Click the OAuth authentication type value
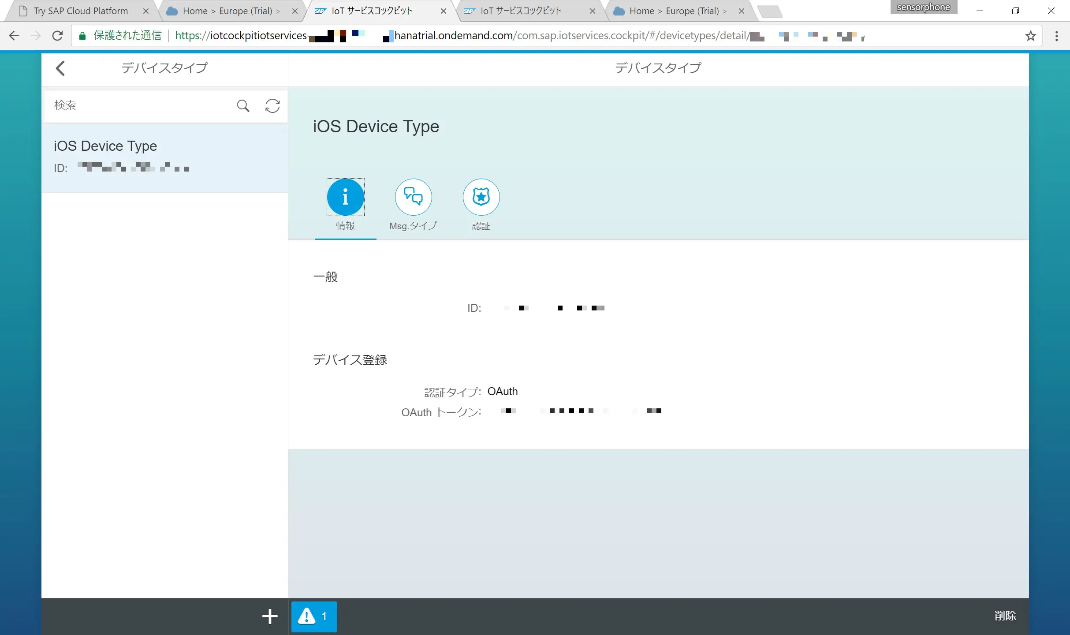The width and height of the screenshot is (1070, 635). tap(503, 392)
